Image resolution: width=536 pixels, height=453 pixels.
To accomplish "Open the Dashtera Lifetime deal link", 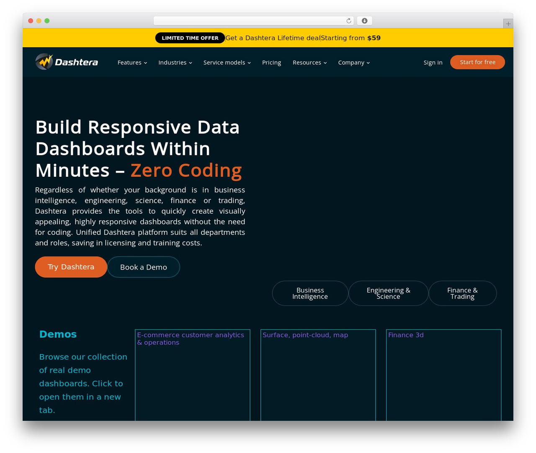I will coord(273,38).
